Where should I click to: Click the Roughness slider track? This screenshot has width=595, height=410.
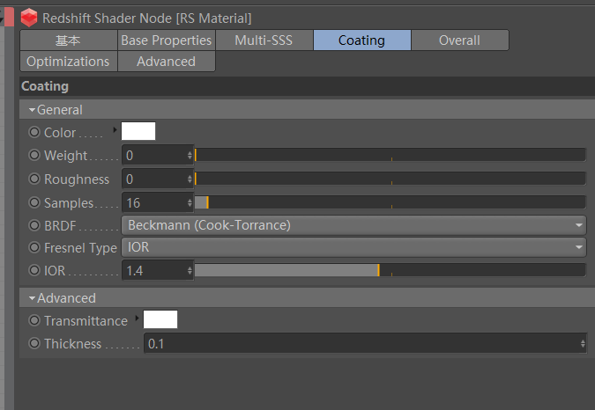(390, 179)
